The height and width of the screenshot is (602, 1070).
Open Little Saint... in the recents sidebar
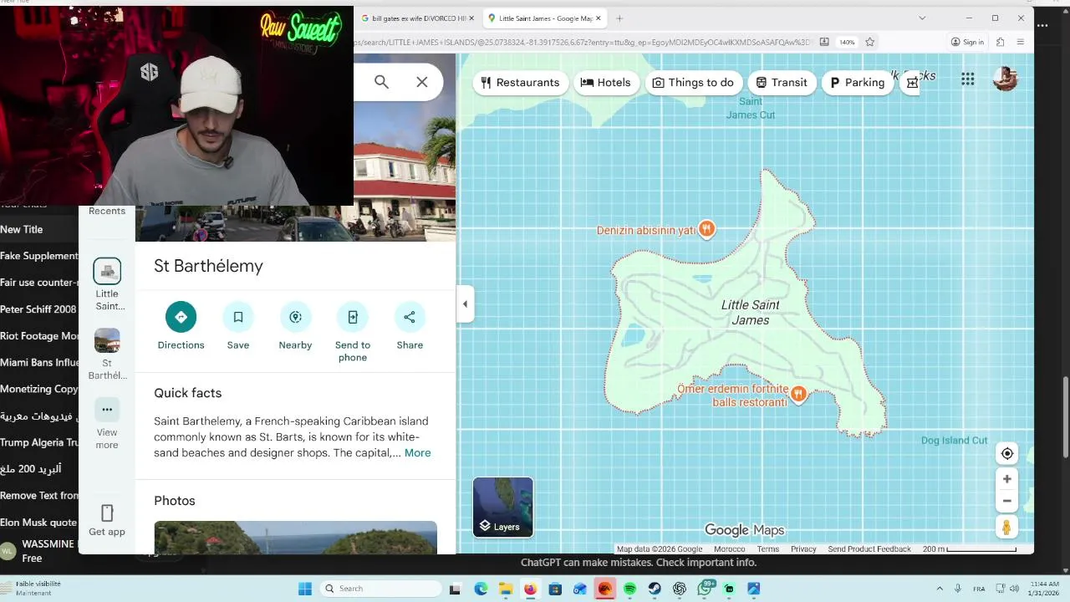[x=107, y=284]
